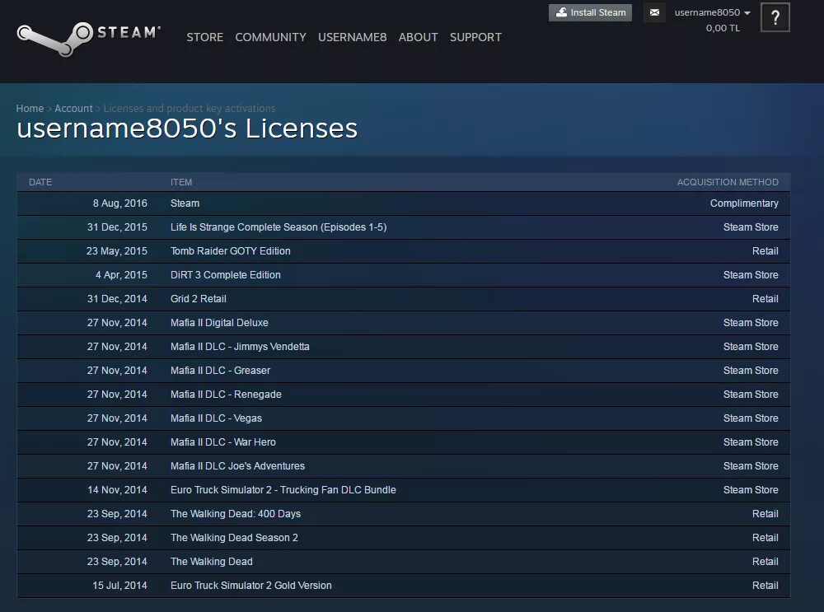Open the COMMUNITY menu
824x612 pixels.
[x=270, y=37]
